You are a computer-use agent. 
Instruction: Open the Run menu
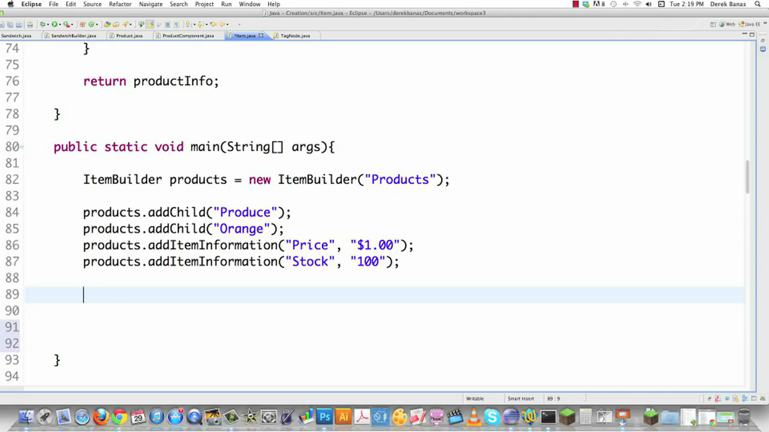pyautogui.click(x=226, y=4)
